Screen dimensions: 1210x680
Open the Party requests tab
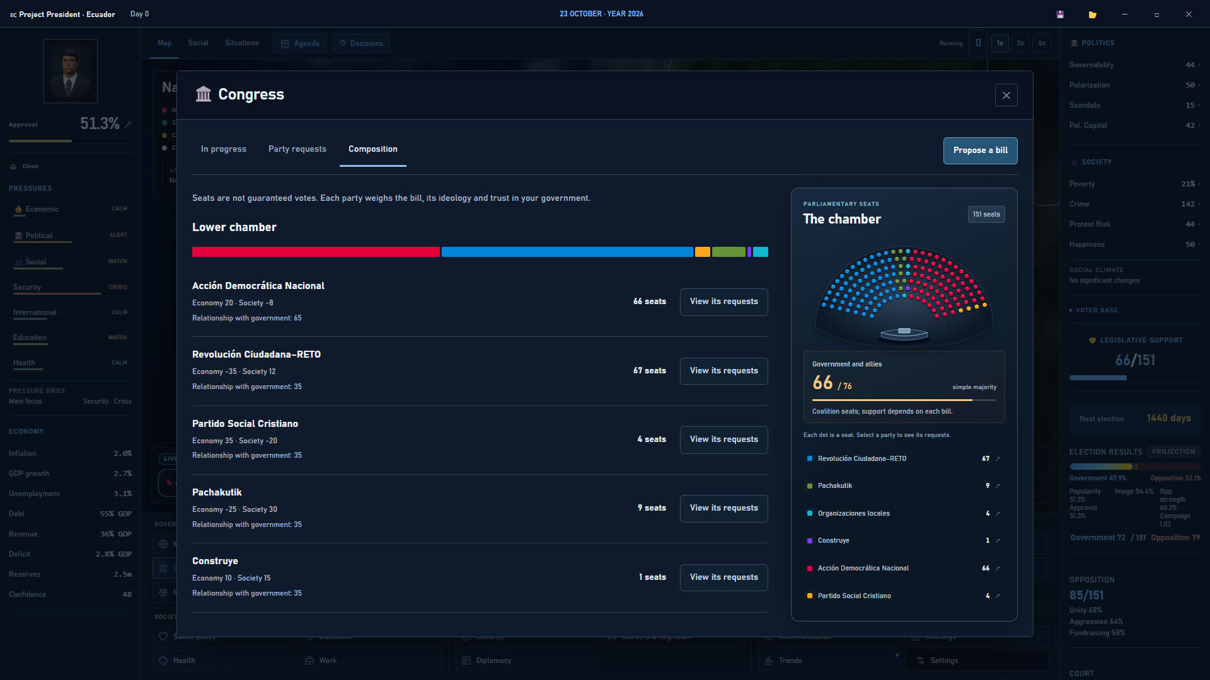click(297, 149)
